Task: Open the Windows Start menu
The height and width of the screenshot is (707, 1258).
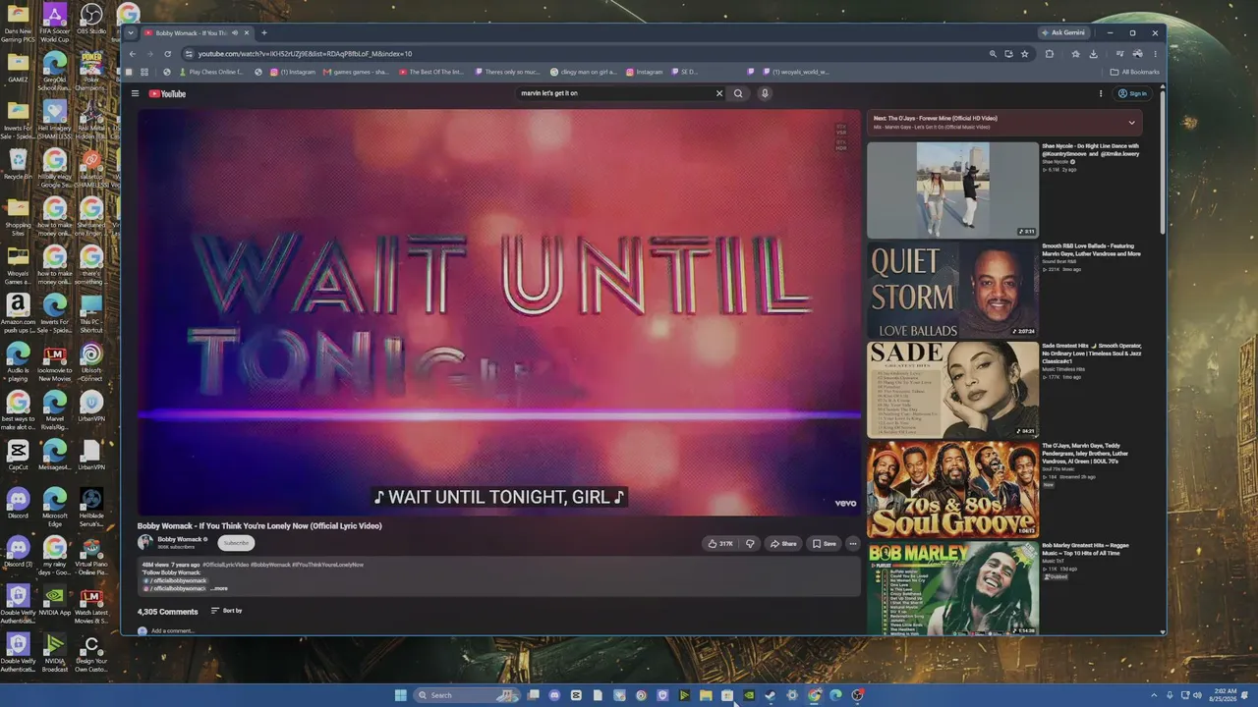Action: [401, 695]
